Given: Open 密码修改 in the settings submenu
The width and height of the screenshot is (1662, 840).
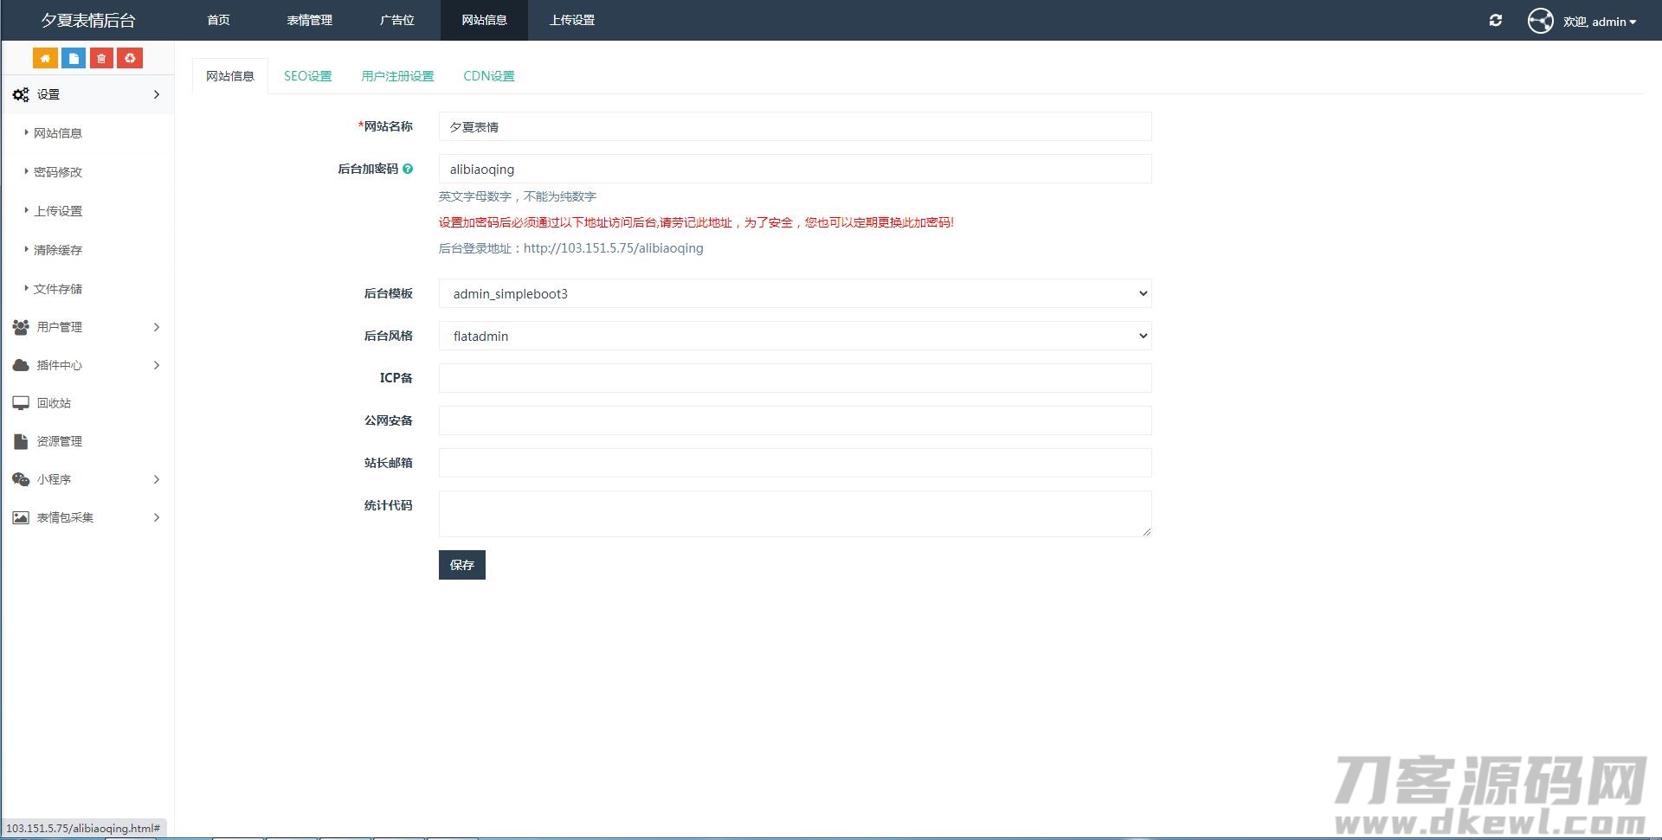Looking at the screenshot, I should [58, 172].
